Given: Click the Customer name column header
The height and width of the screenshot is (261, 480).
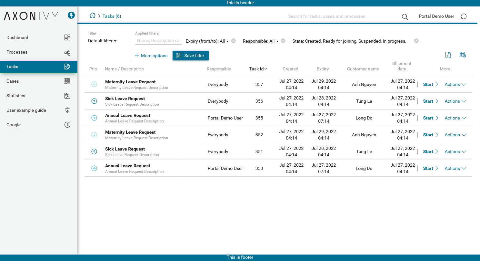Looking at the screenshot, I should 363,69.
